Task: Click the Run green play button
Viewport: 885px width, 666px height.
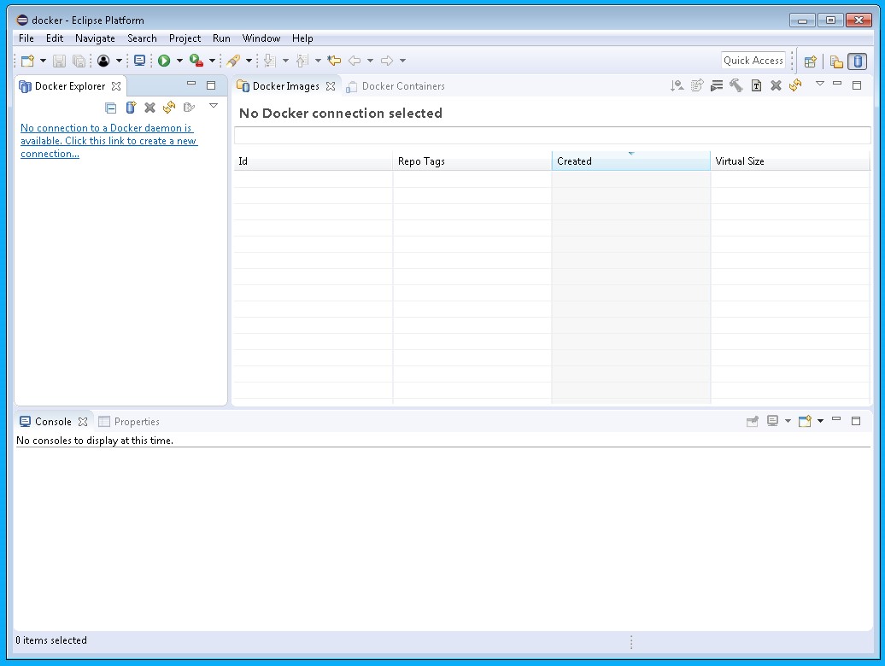Action: pyautogui.click(x=164, y=61)
